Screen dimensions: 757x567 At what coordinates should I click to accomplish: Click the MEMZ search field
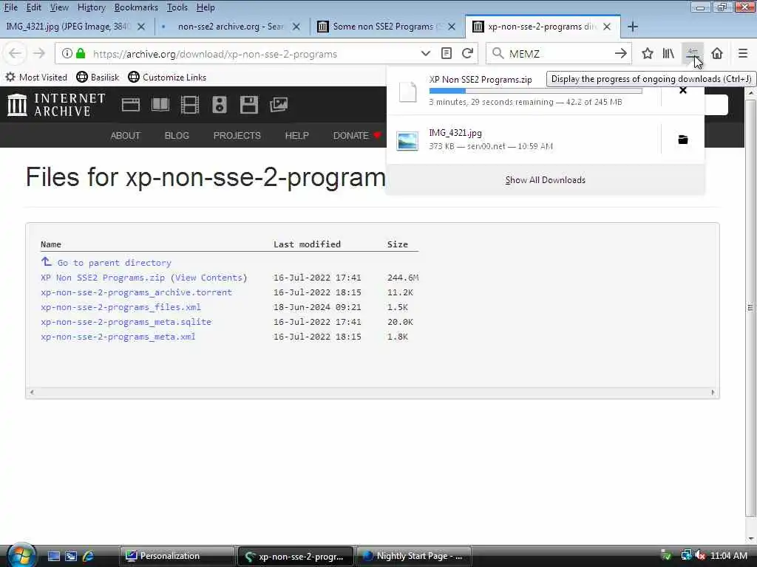pyautogui.click(x=559, y=53)
